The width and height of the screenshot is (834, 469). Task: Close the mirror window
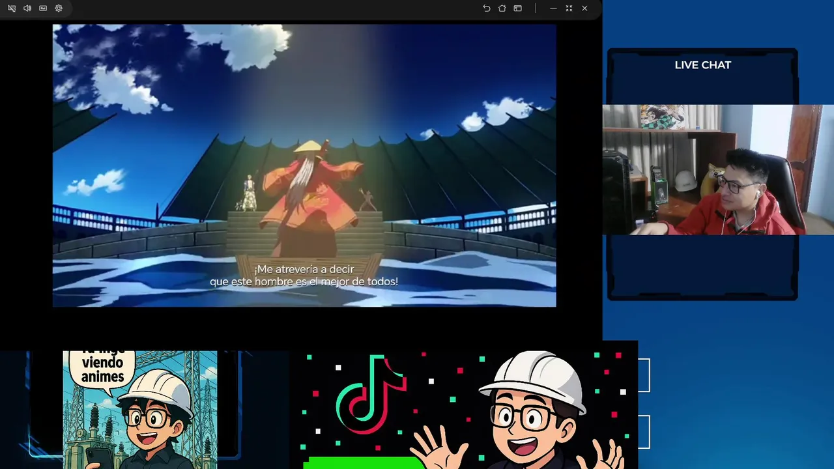(x=584, y=8)
